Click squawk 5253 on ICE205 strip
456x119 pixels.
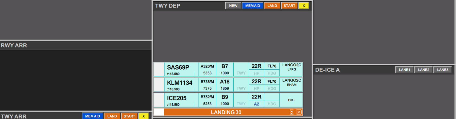207,104
